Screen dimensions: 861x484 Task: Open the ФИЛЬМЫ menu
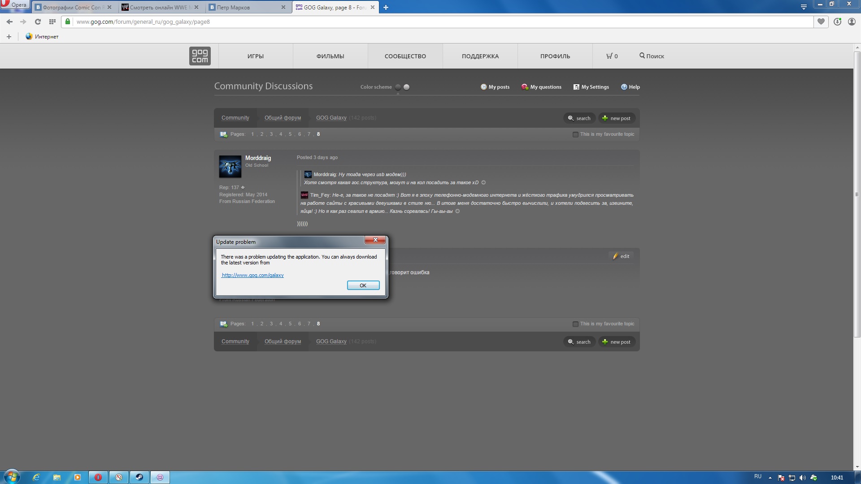[x=330, y=56]
